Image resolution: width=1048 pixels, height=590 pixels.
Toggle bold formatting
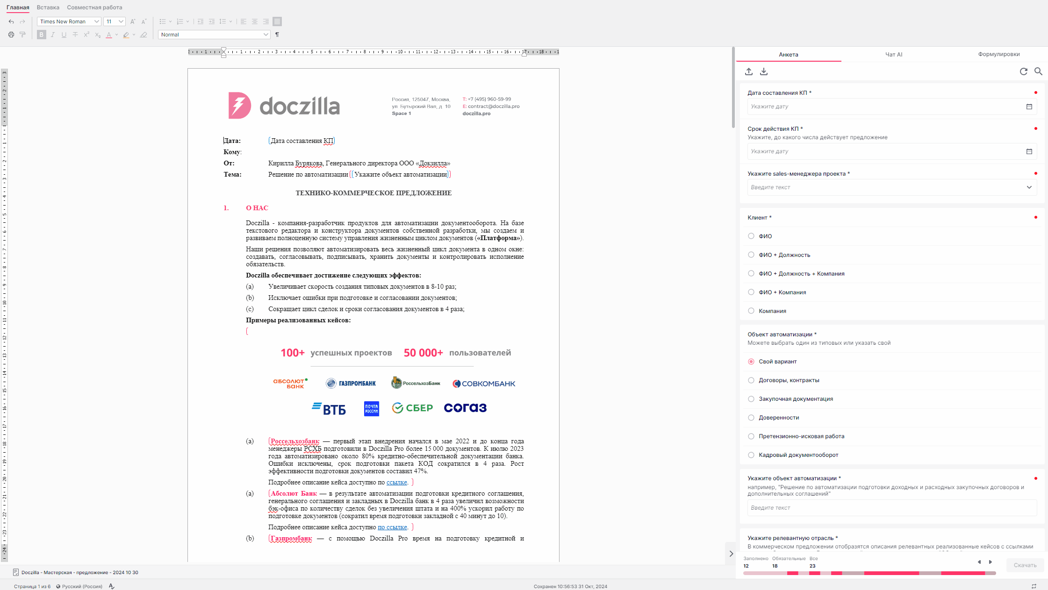pos(42,35)
